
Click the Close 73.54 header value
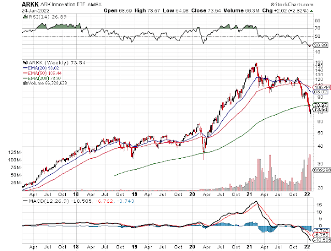pos(206,10)
